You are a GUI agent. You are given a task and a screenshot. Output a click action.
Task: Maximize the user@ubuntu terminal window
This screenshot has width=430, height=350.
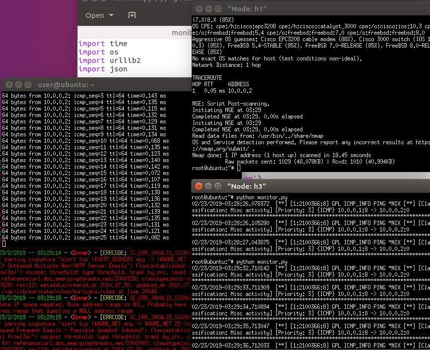28,85
